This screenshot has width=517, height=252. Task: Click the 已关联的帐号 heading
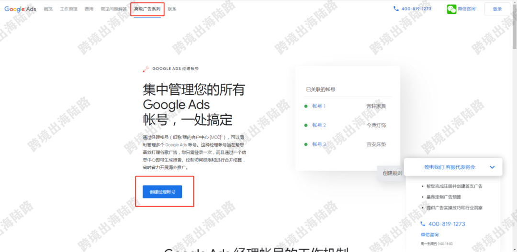[x=321, y=89]
